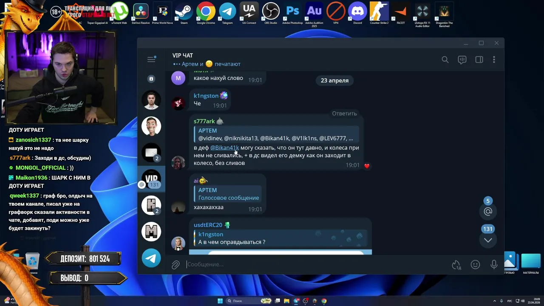The width and height of the screenshot is (544, 306).
Task: Click k1ngston's profile avatar
Action: [178, 103]
